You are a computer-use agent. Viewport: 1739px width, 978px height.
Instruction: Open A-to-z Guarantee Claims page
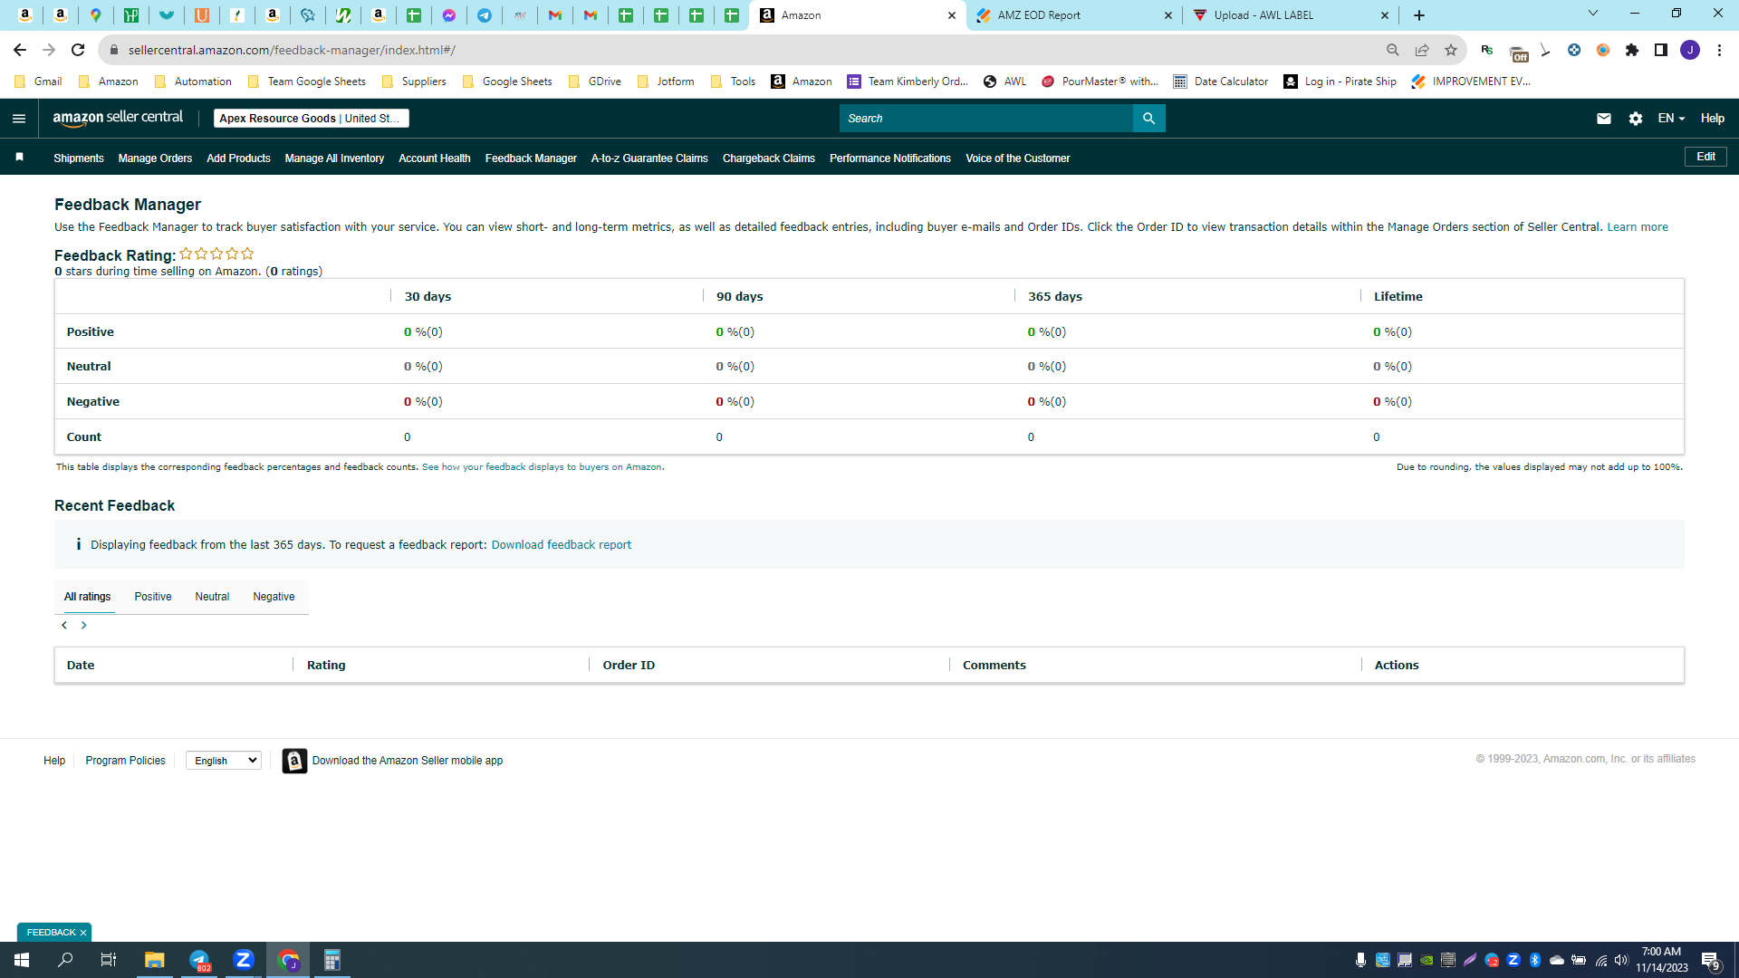click(649, 158)
